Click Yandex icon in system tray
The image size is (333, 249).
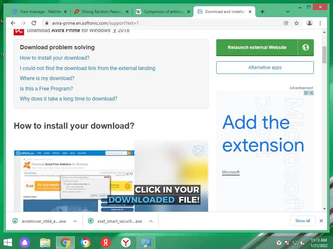coord(279,243)
